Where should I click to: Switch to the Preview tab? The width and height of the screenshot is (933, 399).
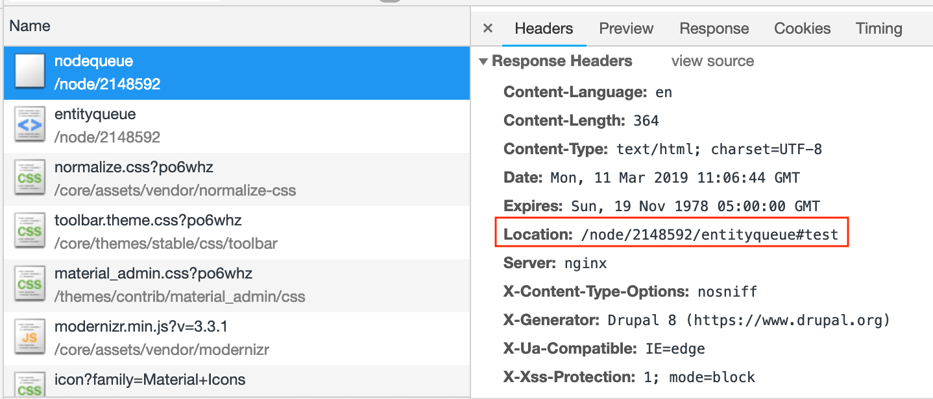[626, 28]
